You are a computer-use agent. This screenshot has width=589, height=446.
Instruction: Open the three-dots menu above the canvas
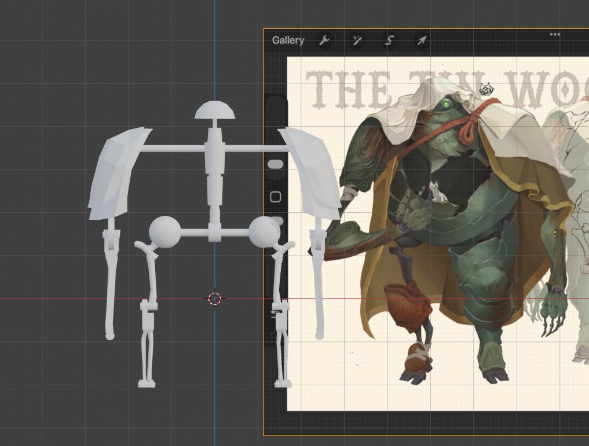pos(555,34)
